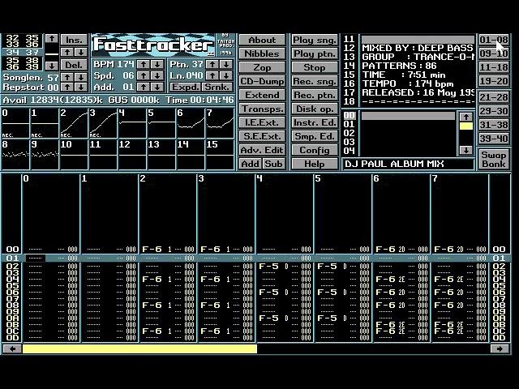Record the pattern with Rec. ptn.
519x389 pixels.
[x=315, y=96]
